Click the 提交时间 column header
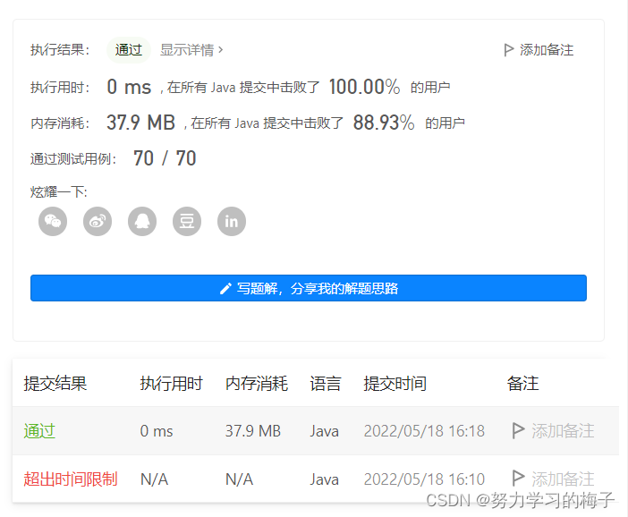The image size is (628, 517). point(395,383)
